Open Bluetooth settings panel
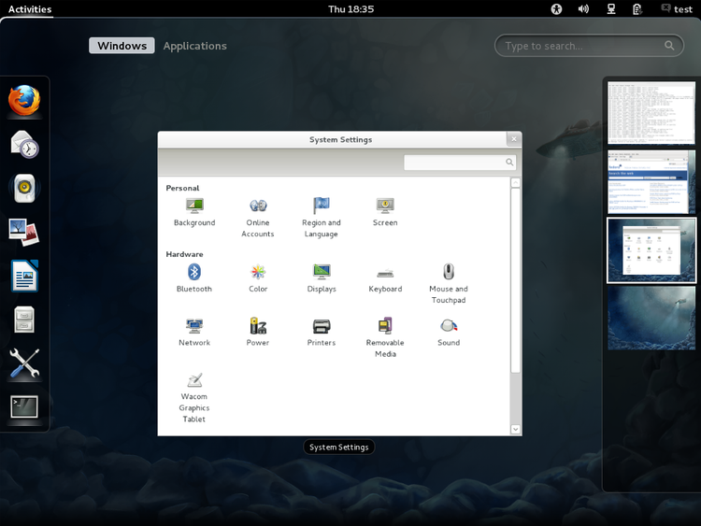This screenshot has width=701, height=526. click(x=194, y=273)
